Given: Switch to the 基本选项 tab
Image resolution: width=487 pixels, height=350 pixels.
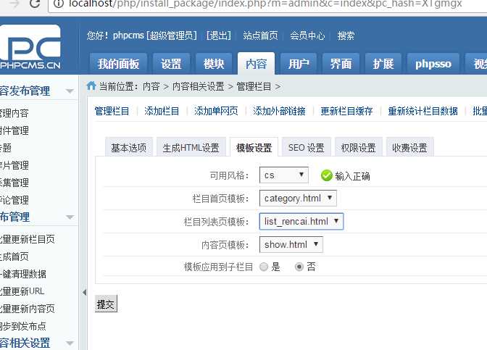Looking at the screenshot, I should [129, 148].
